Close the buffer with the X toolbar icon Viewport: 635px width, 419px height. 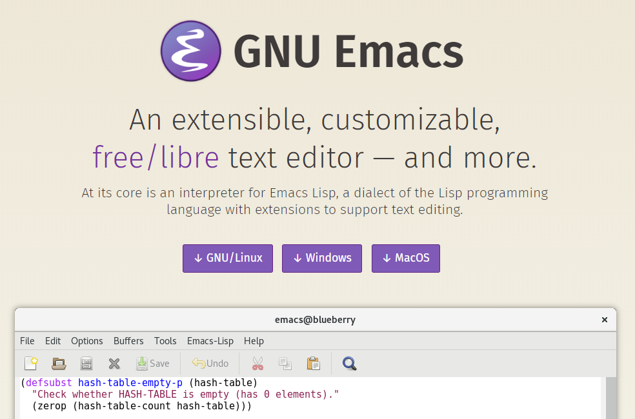(x=114, y=363)
